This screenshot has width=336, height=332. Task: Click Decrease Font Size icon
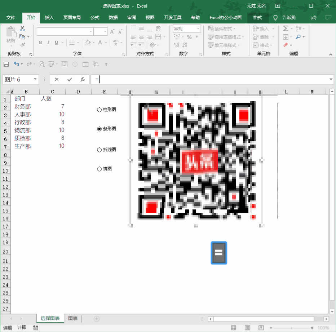point(120,31)
